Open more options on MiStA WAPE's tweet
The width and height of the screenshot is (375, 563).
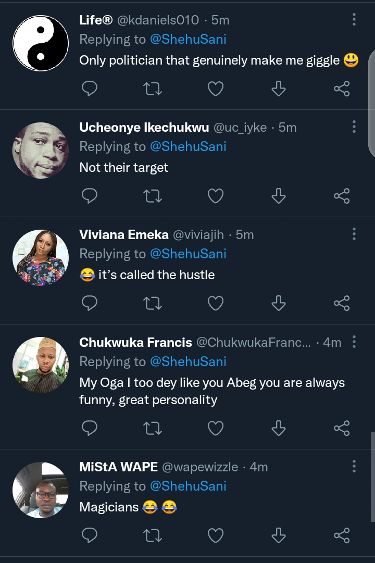click(x=354, y=466)
